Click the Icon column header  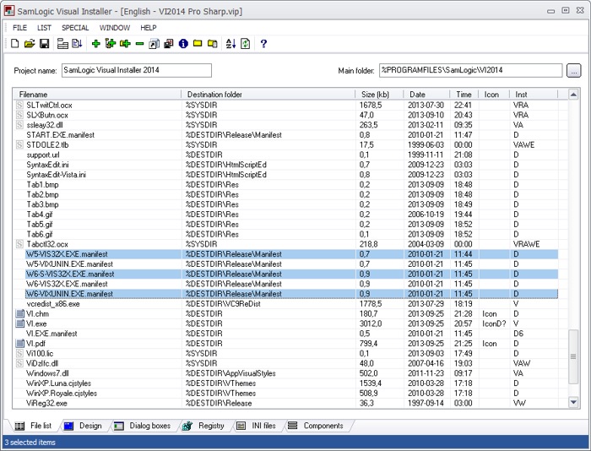coord(494,95)
